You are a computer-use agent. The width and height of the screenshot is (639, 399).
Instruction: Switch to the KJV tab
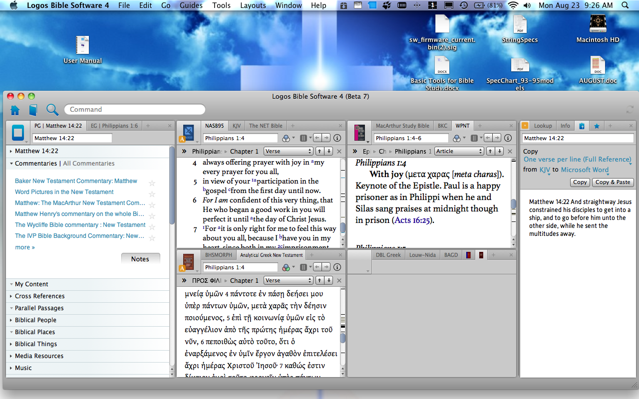coord(237,126)
